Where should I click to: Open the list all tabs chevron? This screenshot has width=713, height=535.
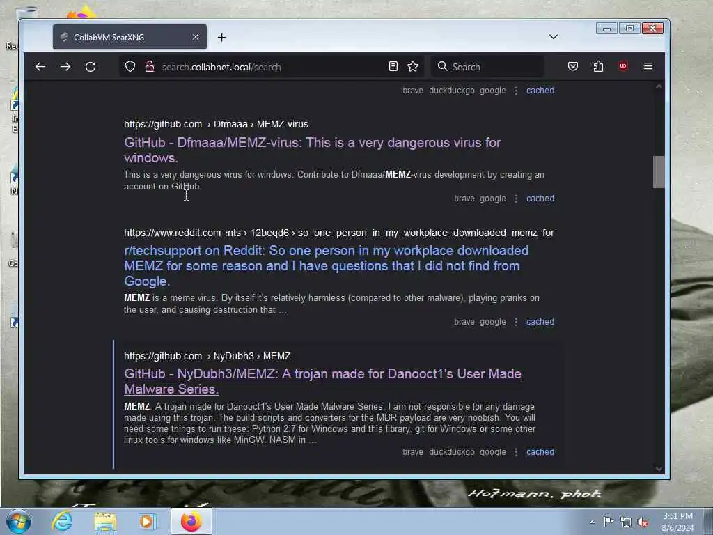[554, 37]
